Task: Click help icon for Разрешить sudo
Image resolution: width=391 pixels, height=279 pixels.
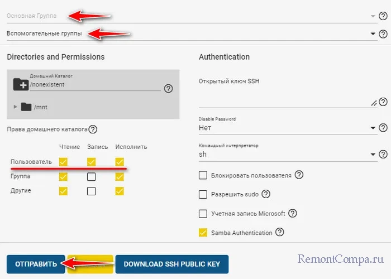Action: pos(266,194)
